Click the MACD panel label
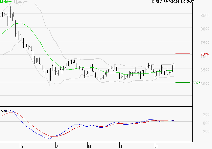Image resolution: width=212 pixels, height=149 pixels. tap(6, 111)
